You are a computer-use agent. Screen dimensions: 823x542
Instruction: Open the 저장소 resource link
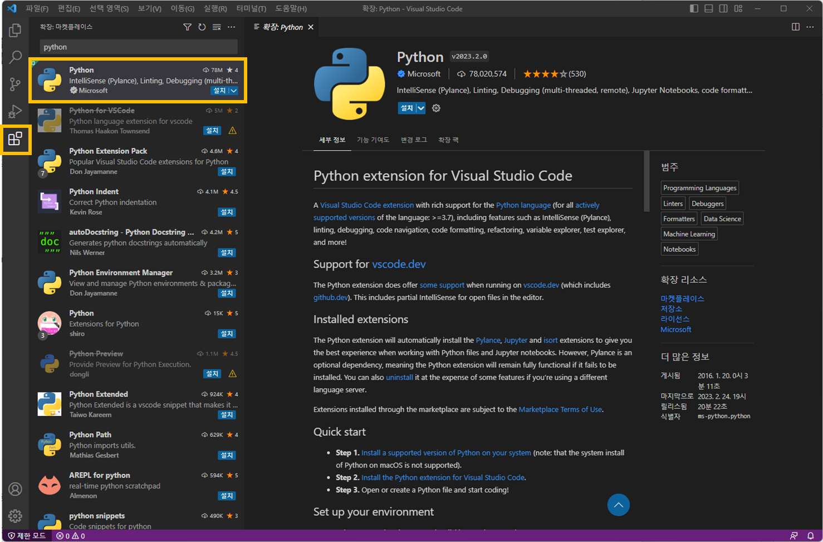(x=671, y=309)
